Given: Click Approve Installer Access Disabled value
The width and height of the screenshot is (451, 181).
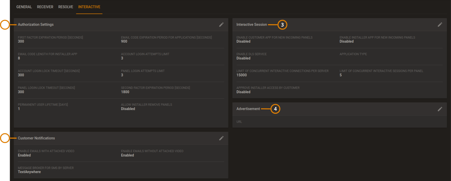Looking at the screenshot, I should click(x=243, y=92).
